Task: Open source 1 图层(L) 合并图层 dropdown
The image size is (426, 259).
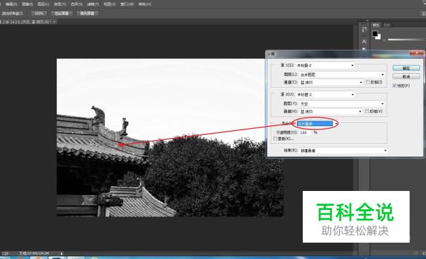Action: pyautogui.click(x=342, y=75)
